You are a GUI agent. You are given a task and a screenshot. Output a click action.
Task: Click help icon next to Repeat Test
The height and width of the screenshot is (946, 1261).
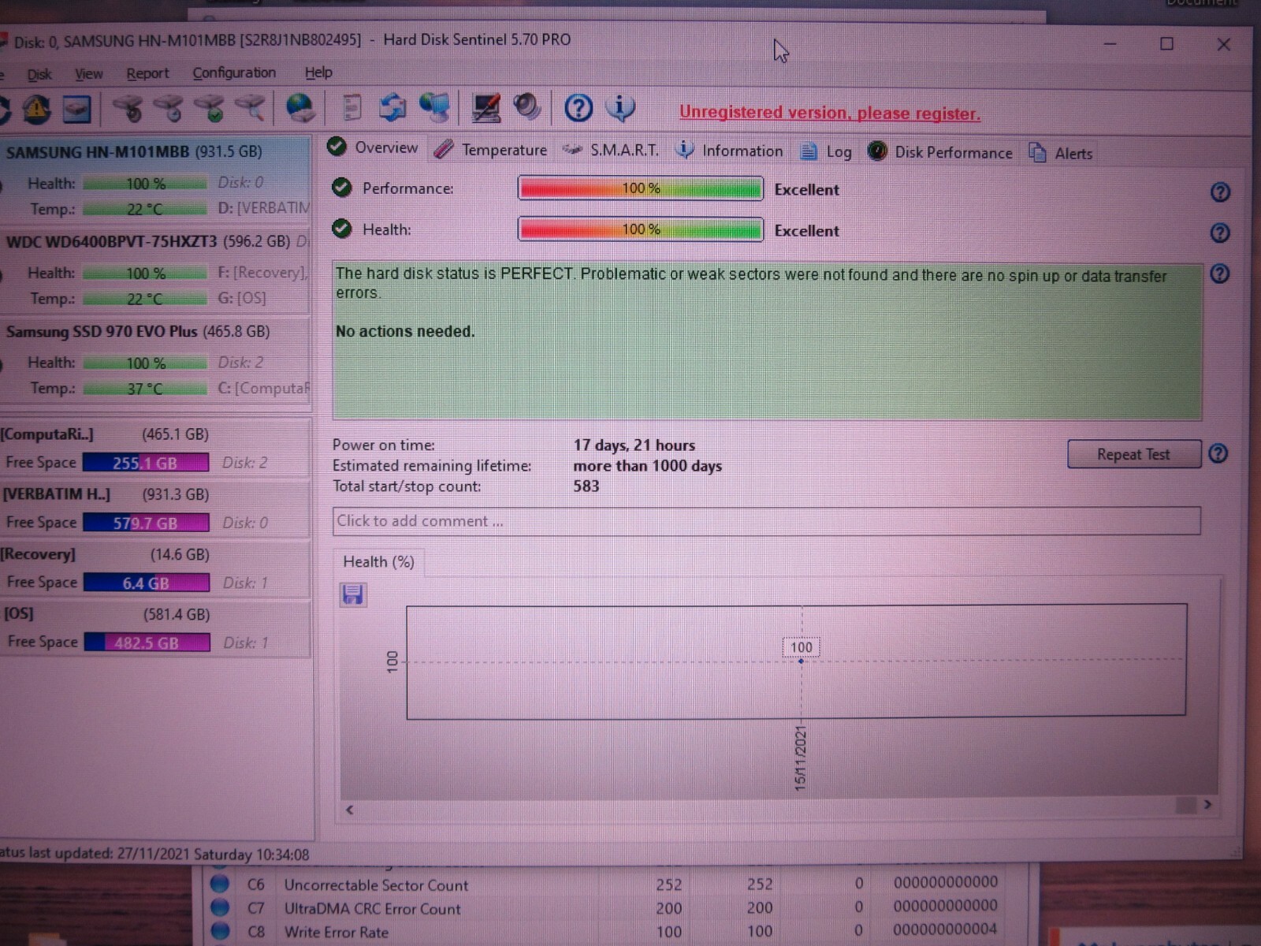[1218, 453]
